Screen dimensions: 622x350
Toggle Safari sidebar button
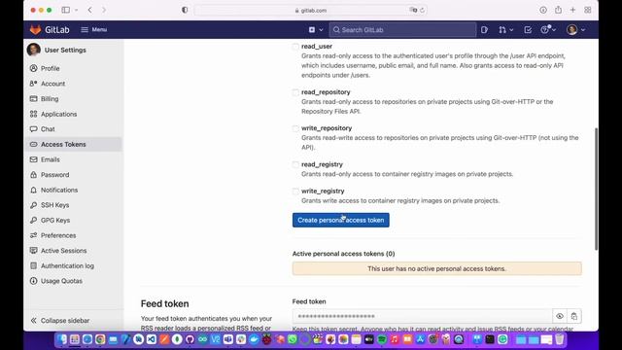tap(66, 10)
